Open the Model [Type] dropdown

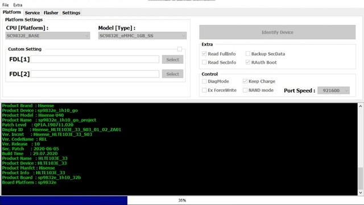tap(142, 35)
